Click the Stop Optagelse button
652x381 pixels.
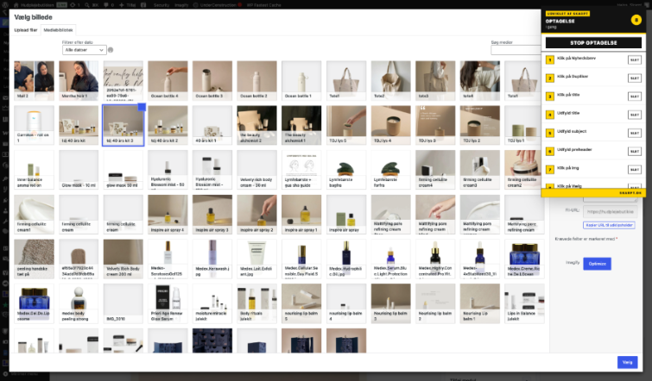pyautogui.click(x=593, y=43)
